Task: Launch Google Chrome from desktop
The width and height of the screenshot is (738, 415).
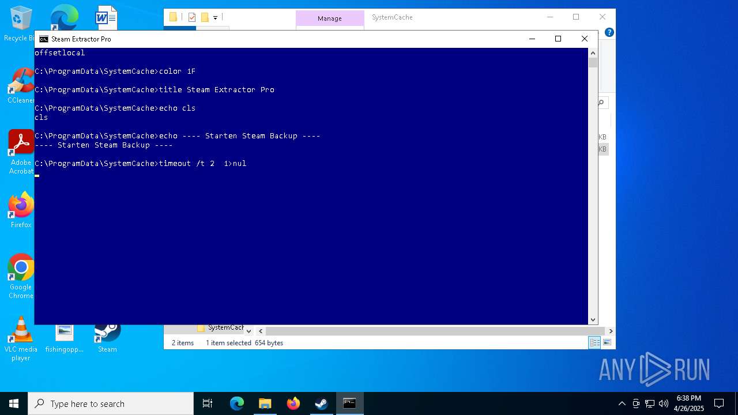Action: 21,277
